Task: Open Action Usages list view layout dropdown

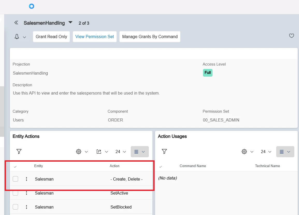Action: [x=285, y=152]
